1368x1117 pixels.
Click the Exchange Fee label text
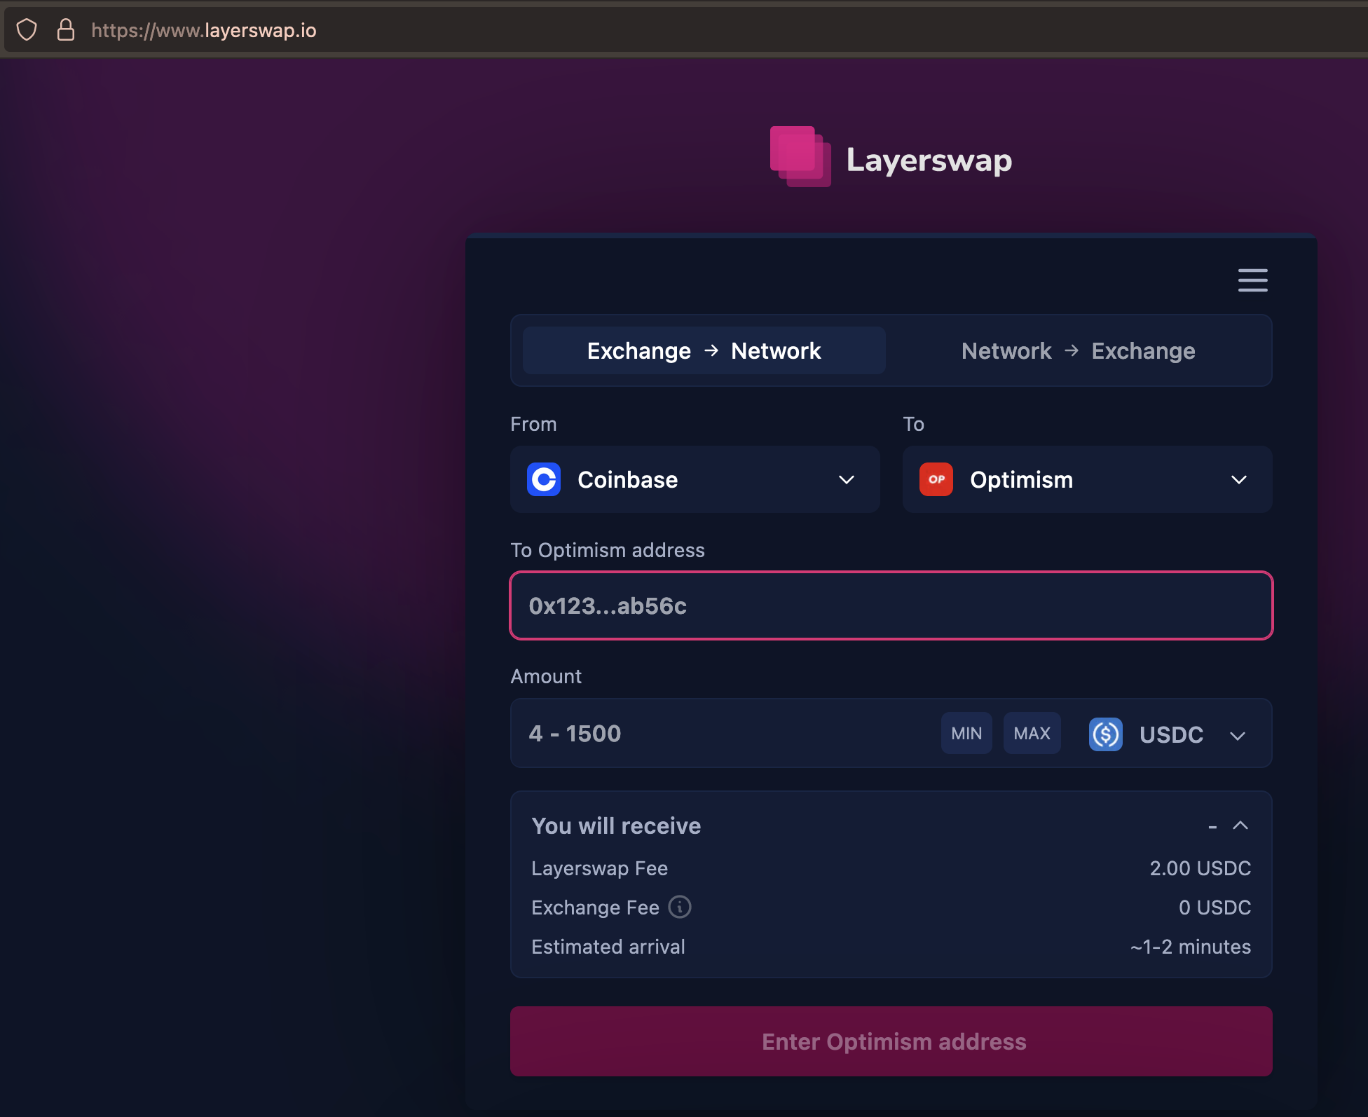[596, 907]
